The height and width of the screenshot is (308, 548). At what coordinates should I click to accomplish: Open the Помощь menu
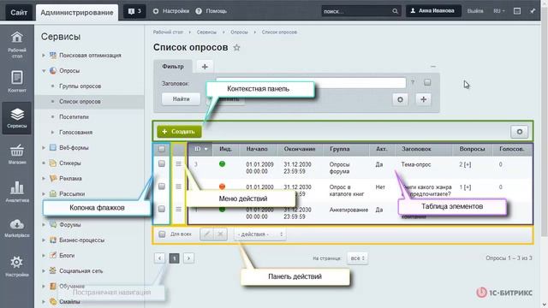click(211, 11)
